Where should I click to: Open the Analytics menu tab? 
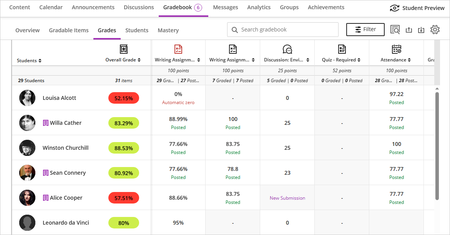259,7
